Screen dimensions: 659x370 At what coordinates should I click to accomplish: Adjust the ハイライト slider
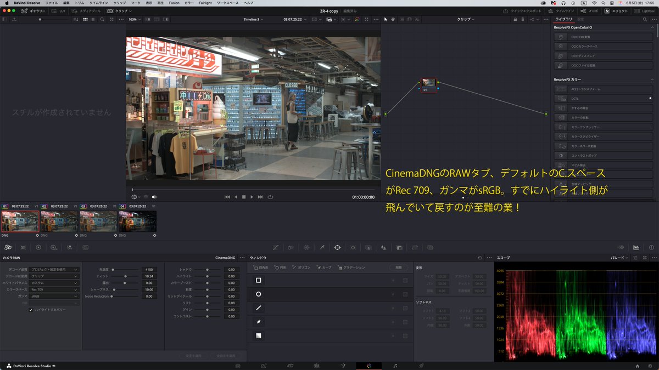click(x=207, y=276)
